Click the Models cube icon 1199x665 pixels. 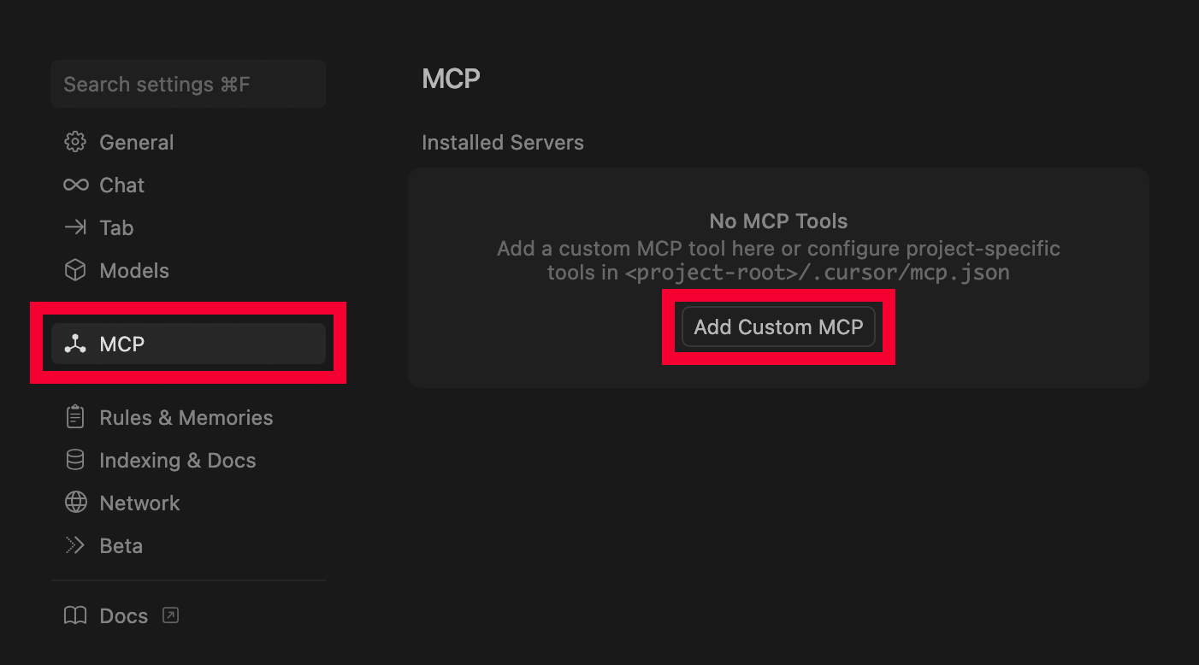click(75, 270)
